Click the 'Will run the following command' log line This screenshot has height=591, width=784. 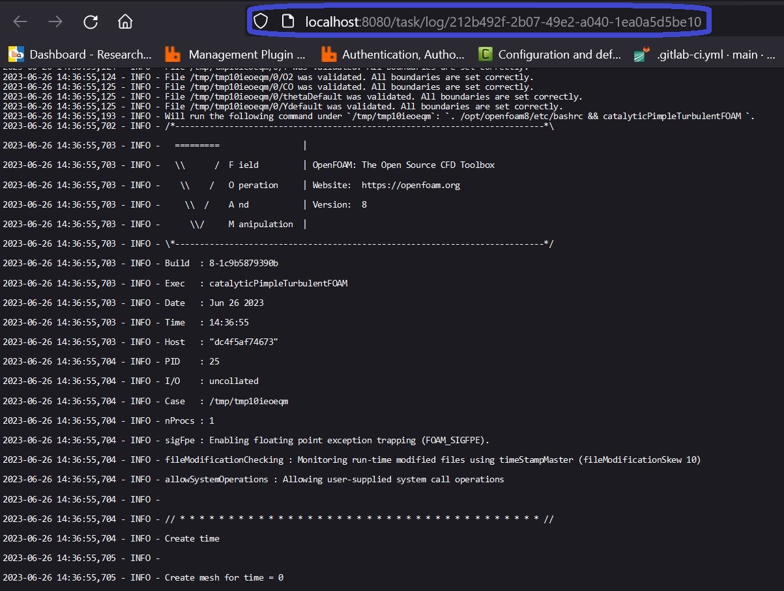tap(379, 116)
